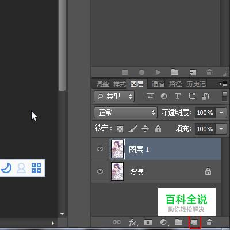The image size is (230, 230).
Task: Open the 路径 tab
Action: [x=175, y=84]
